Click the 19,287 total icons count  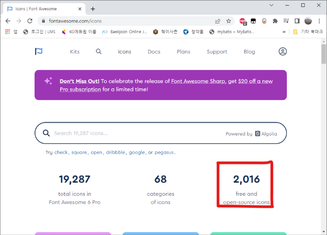coord(75,179)
